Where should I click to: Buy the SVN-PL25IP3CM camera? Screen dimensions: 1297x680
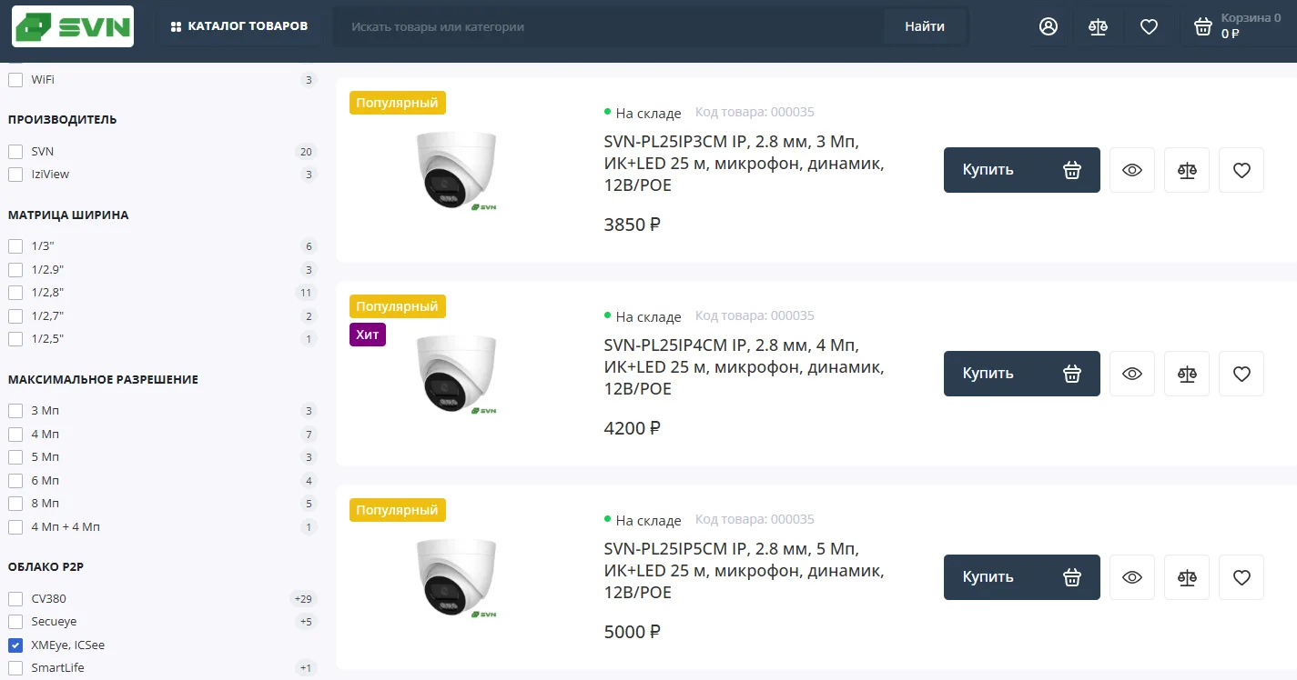pos(1021,170)
